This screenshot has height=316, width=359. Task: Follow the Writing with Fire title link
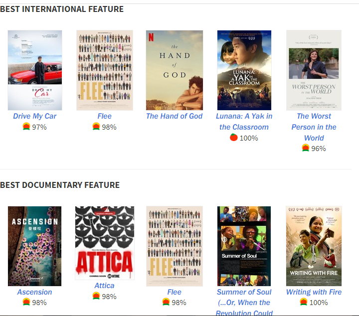click(314, 292)
